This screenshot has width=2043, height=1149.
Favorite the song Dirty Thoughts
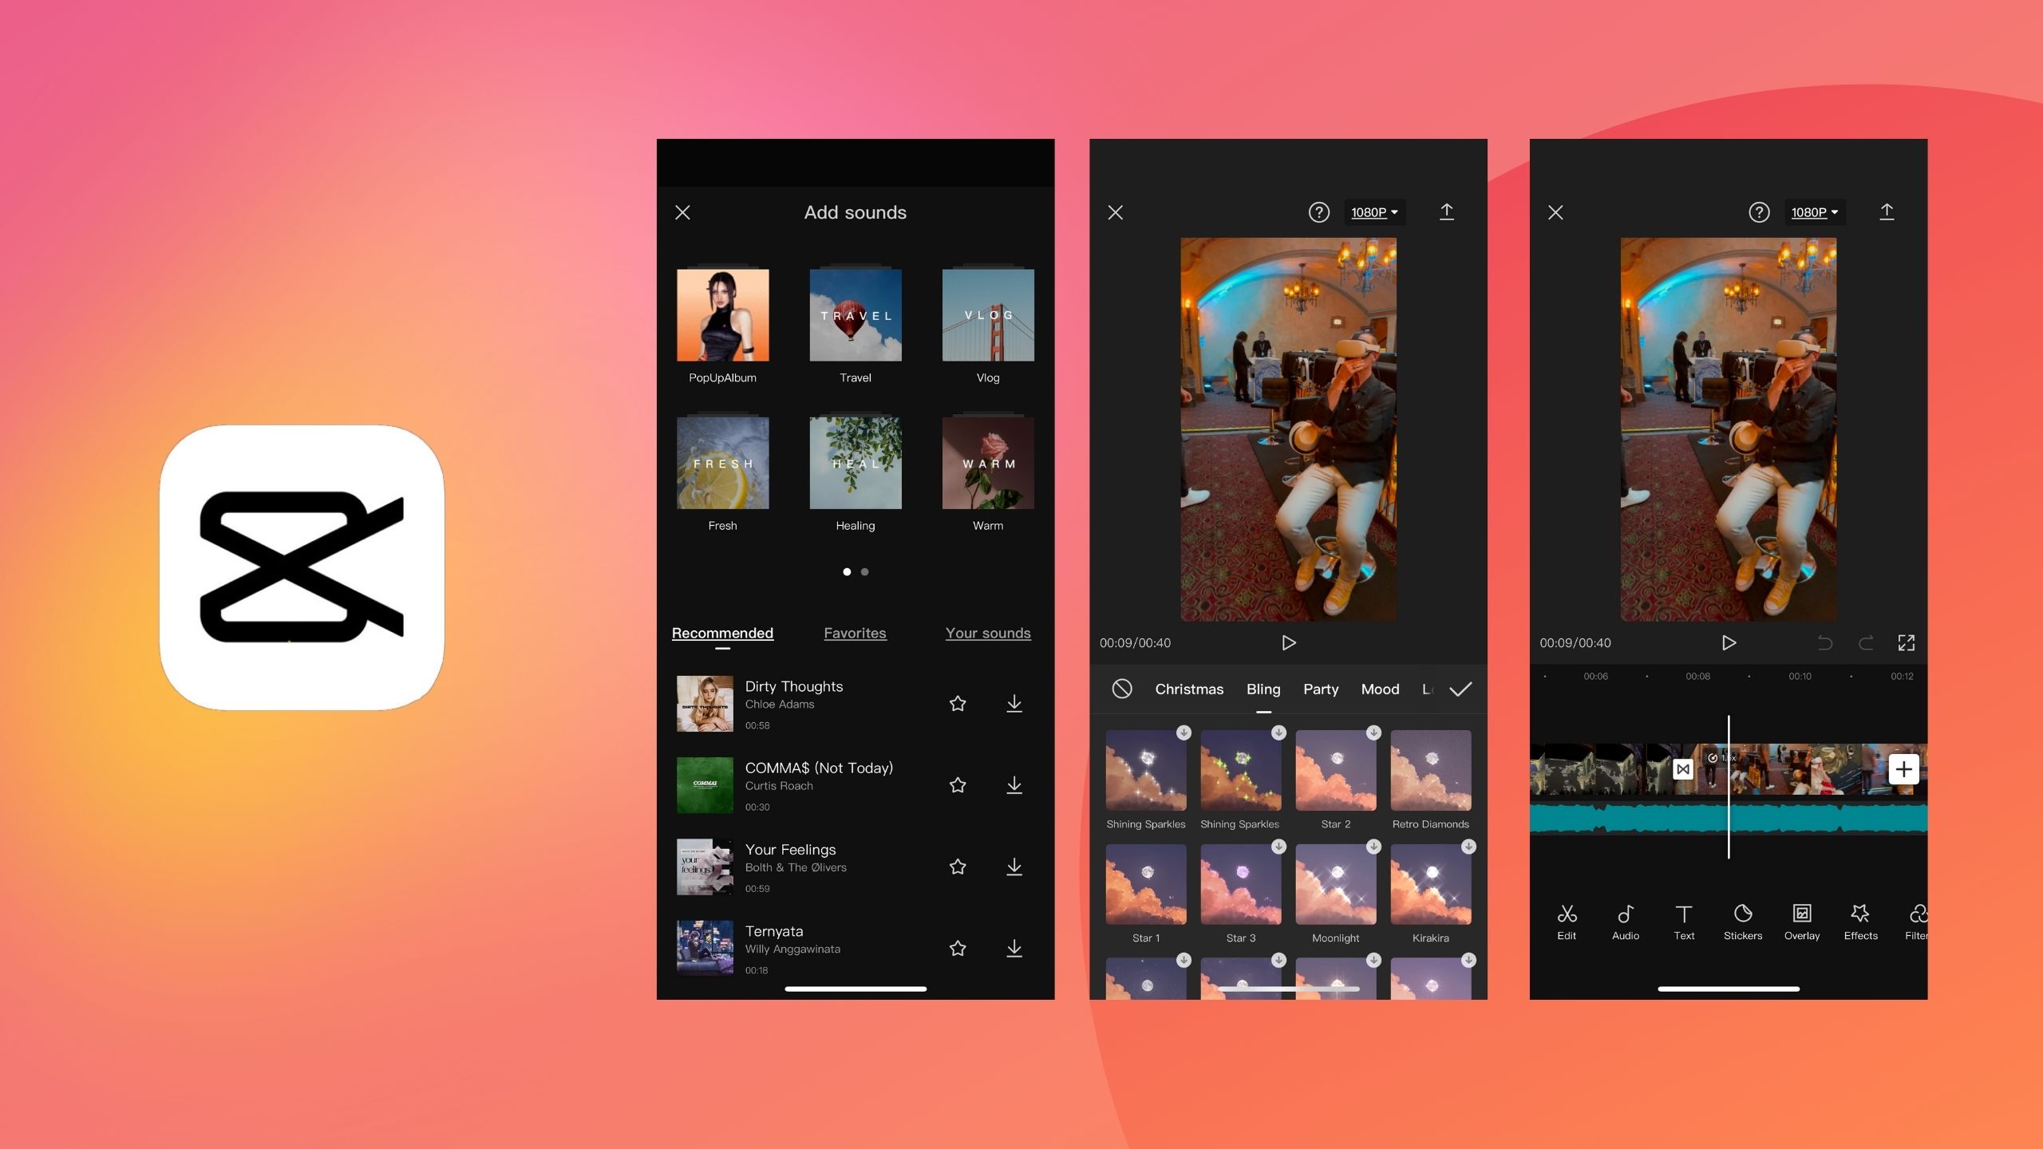tap(957, 703)
